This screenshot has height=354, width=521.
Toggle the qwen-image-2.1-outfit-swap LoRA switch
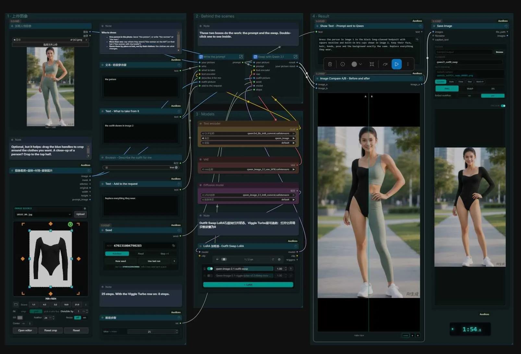click(x=210, y=269)
